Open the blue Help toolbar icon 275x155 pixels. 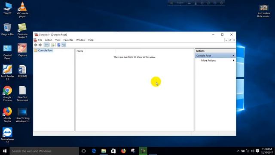tap(59, 45)
